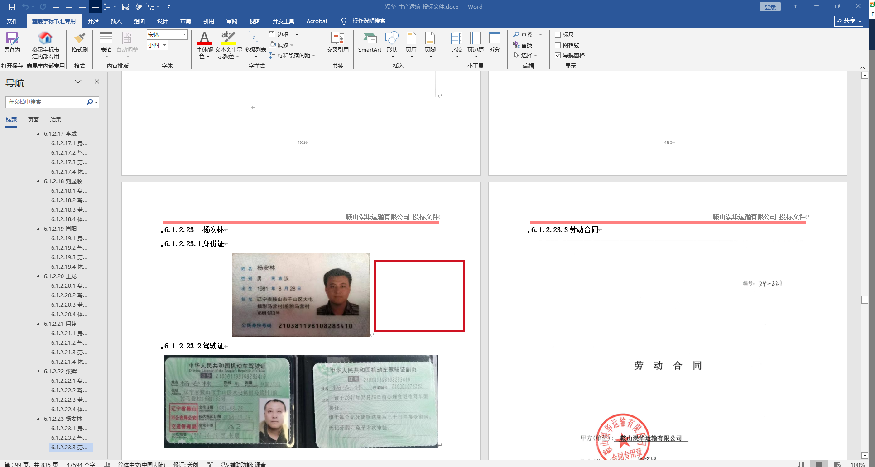This screenshot has width=875, height=467.
Task: Open navigation pane options dropdown arrow
Action: (78, 81)
